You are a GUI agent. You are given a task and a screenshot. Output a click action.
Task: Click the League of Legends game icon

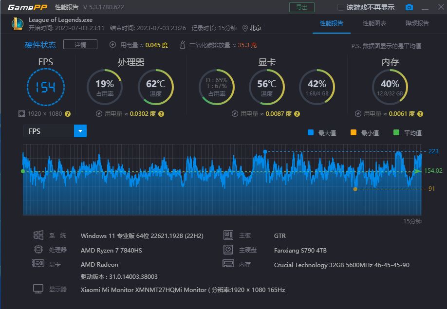pos(17,24)
